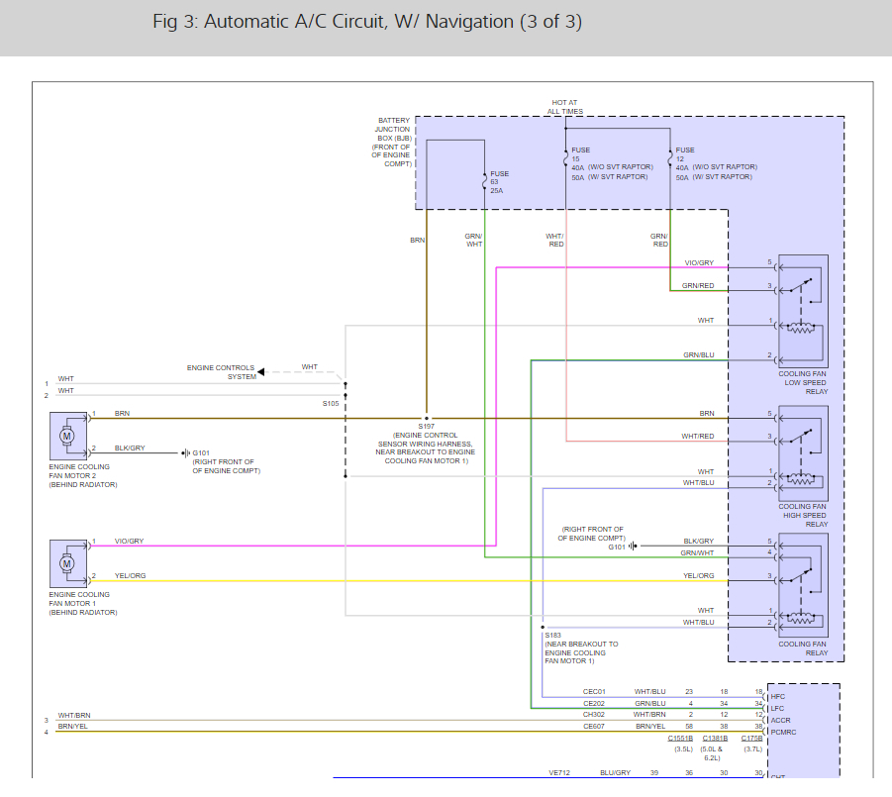The width and height of the screenshot is (892, 797).
Task: Click the S197 splice point
Action: click(427, 418)
